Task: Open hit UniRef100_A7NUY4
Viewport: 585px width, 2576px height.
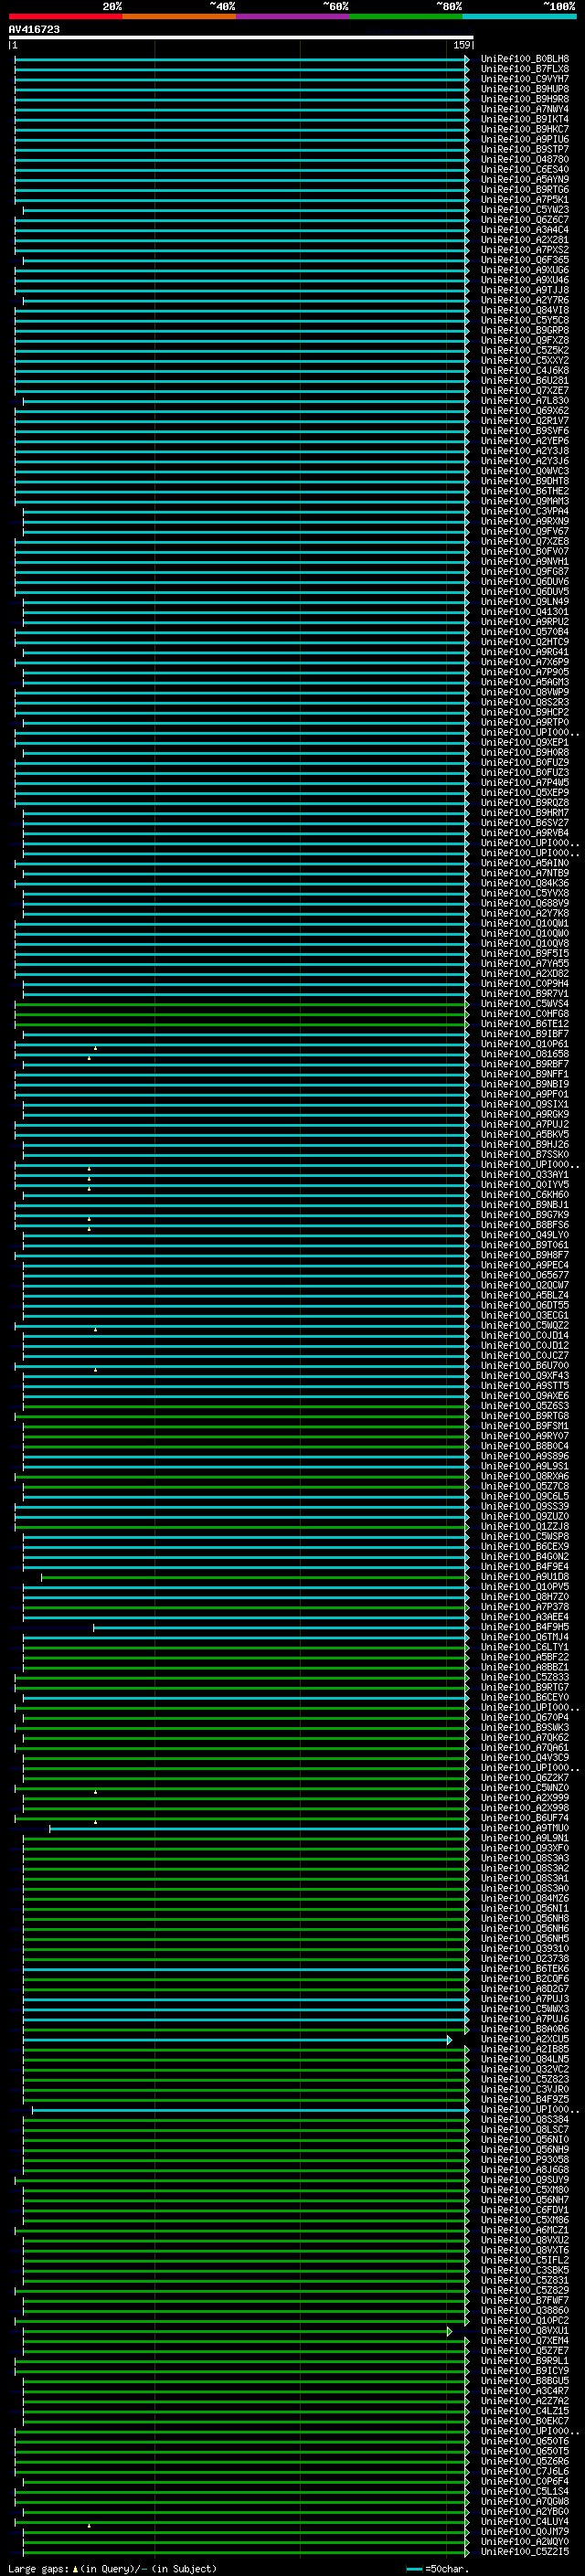Action: (x=525, y=109)
